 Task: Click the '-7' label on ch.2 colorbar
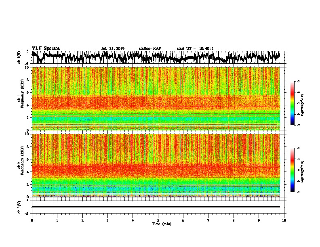tap(298, 192)
